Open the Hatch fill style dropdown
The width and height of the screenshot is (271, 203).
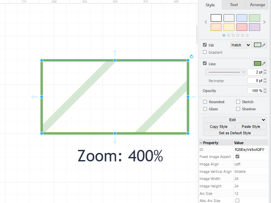241,45
